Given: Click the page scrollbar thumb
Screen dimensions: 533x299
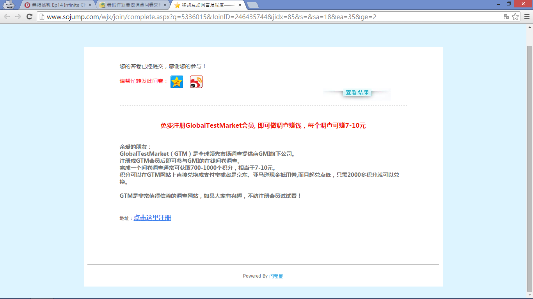Looking at the screenshot, I should pos(530,168).
